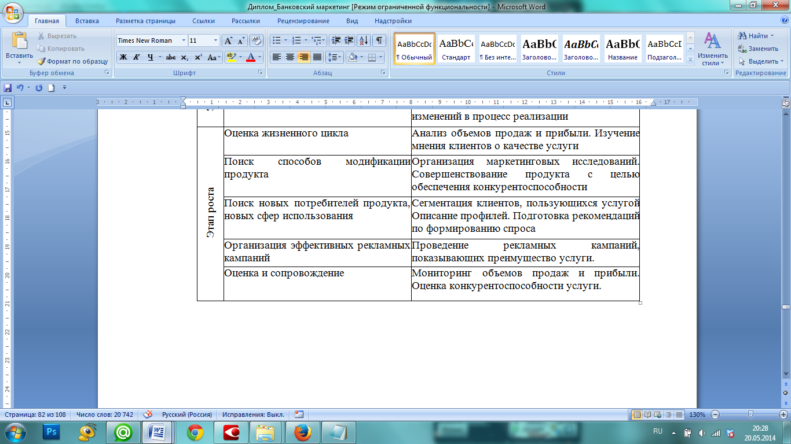Justify the text alignment
Viewport: 791px width, 444px height.
317,57
